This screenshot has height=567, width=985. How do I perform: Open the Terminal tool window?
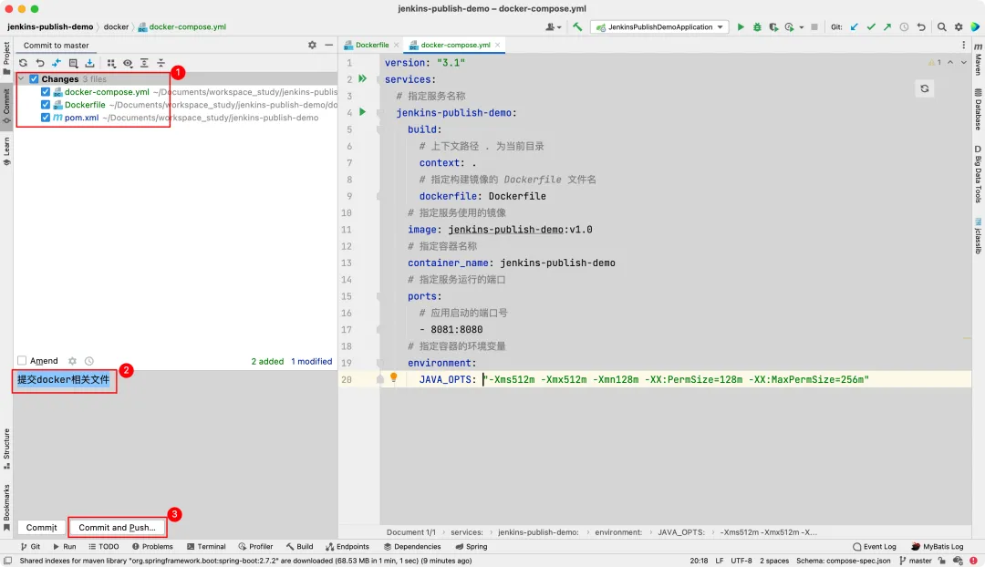click(x=206, y=547)
